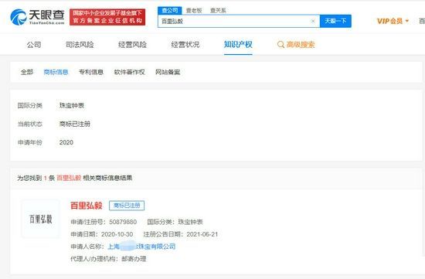Screen dimensions: 425x279
Task: Click the 百里弘毅 trademark image thumbnail
Action: tap(41, 219)
